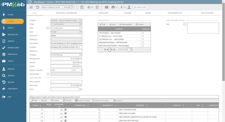Click the WBS ellipsis lookup button
This screenshot has height=122, width=225.
tap(48, 28)
